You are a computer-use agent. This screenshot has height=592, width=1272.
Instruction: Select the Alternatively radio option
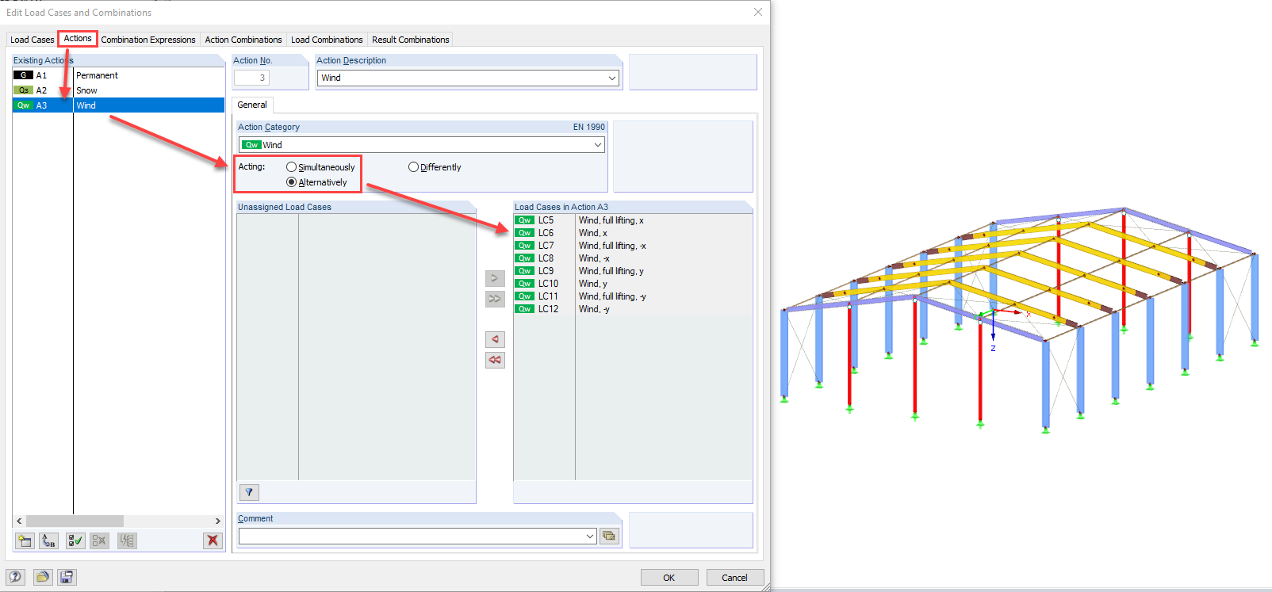point(291,182)
